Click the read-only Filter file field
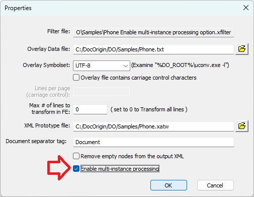 pyautogui.click(x=153, y=32)
